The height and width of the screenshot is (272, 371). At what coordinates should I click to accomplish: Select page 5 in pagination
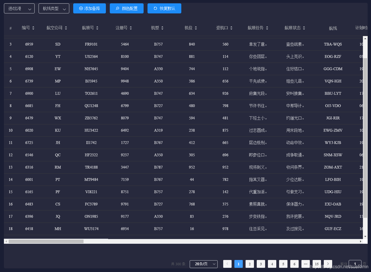[x=283, y=264]
